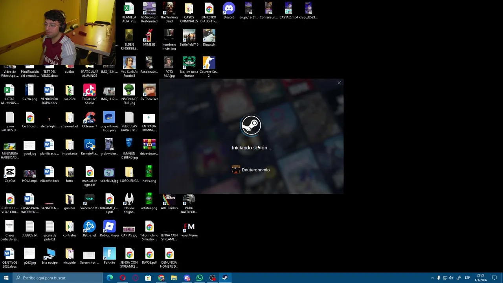Open the You Suck At Football shortcut
Screen dimensions: 503x283
[129, 67]
